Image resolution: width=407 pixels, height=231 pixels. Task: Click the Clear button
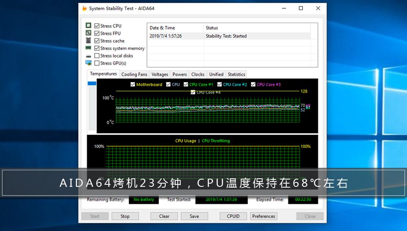(164, 216)
